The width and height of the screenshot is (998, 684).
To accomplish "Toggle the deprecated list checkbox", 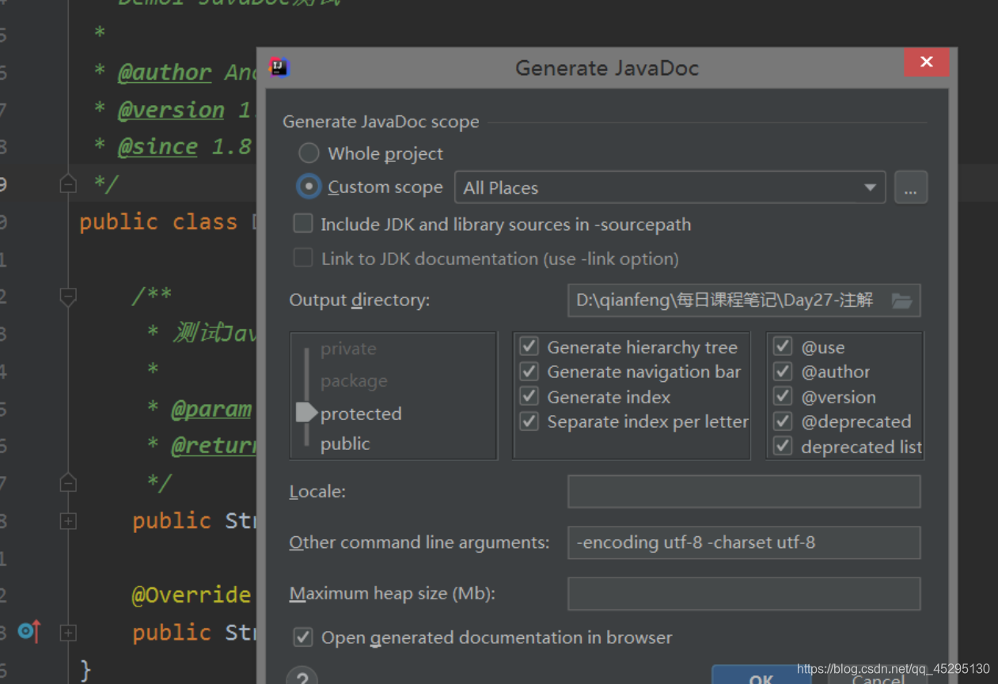I will pyautogui.click(x=783, y=446).
